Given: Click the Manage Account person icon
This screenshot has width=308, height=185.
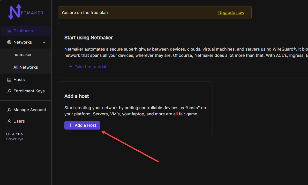Looking at the screenshot, I should (9, 110).
